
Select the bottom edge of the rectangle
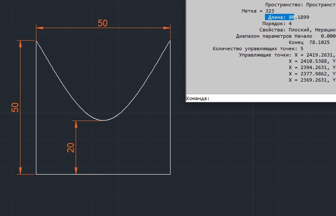[x=103, y=174]
